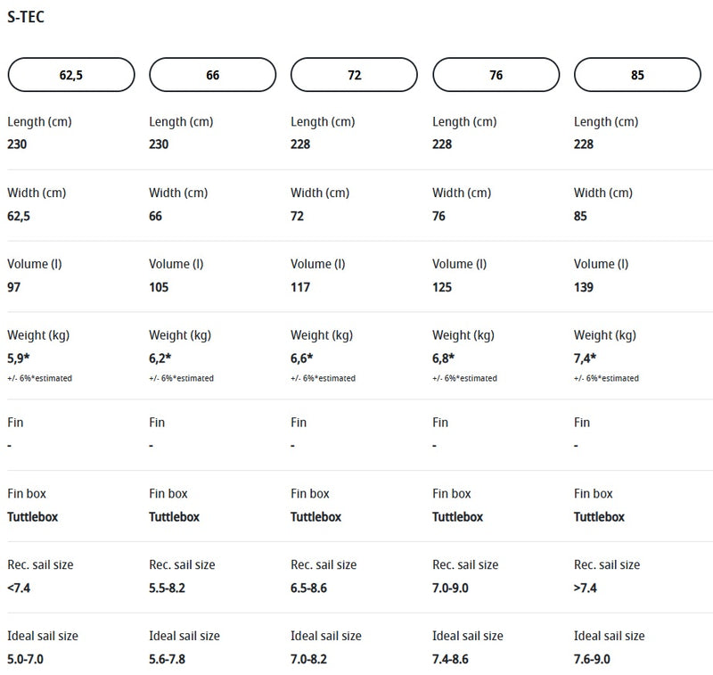Click the 7.6-9.0 ideal sail size
Screen dimensions: 713x675
coord(592,659)
